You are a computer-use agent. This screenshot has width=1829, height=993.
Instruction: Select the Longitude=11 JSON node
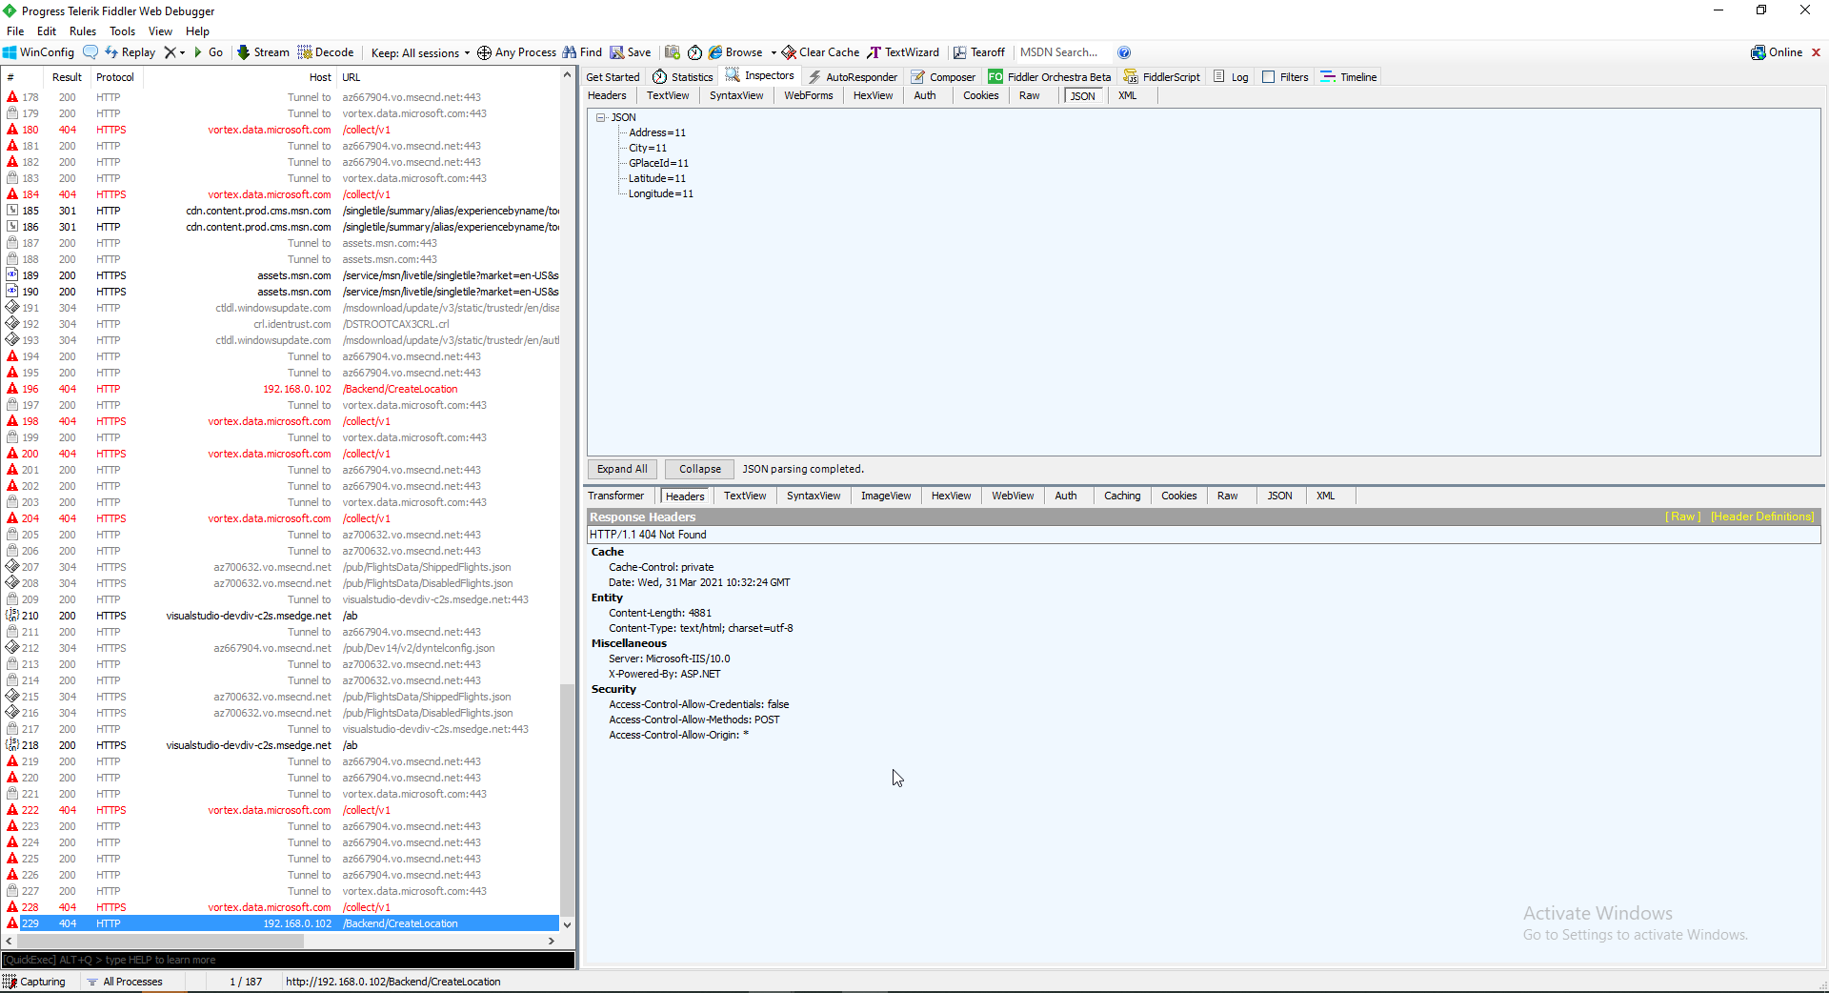click(x=661, y=193)
